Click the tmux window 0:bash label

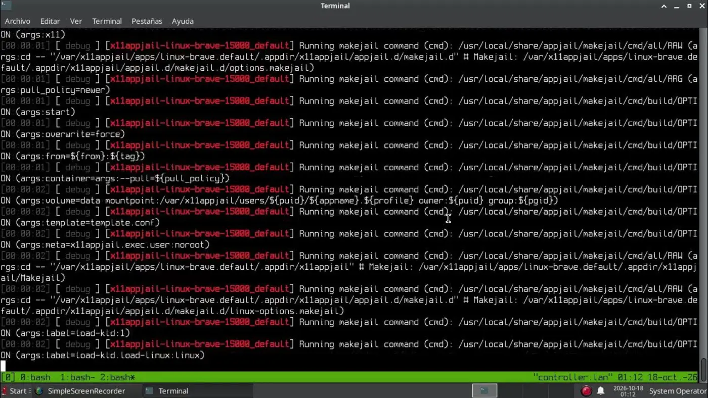coord(35,377)
